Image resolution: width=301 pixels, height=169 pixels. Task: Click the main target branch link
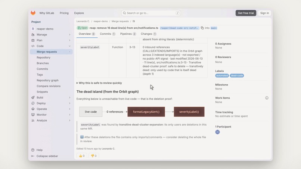[214, 28]
